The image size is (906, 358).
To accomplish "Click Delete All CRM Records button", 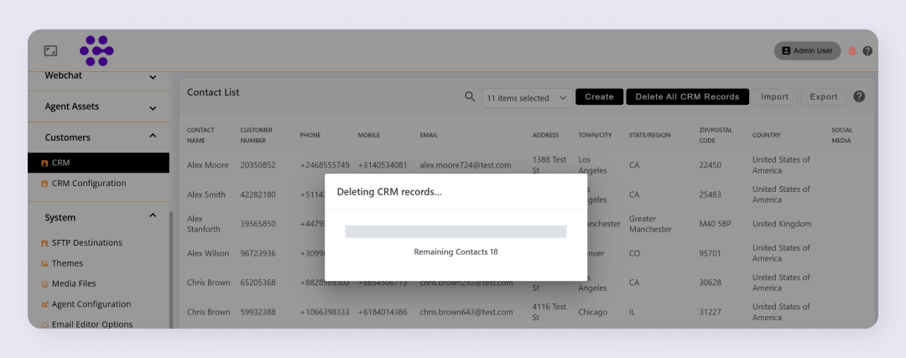I will point(687,97).
